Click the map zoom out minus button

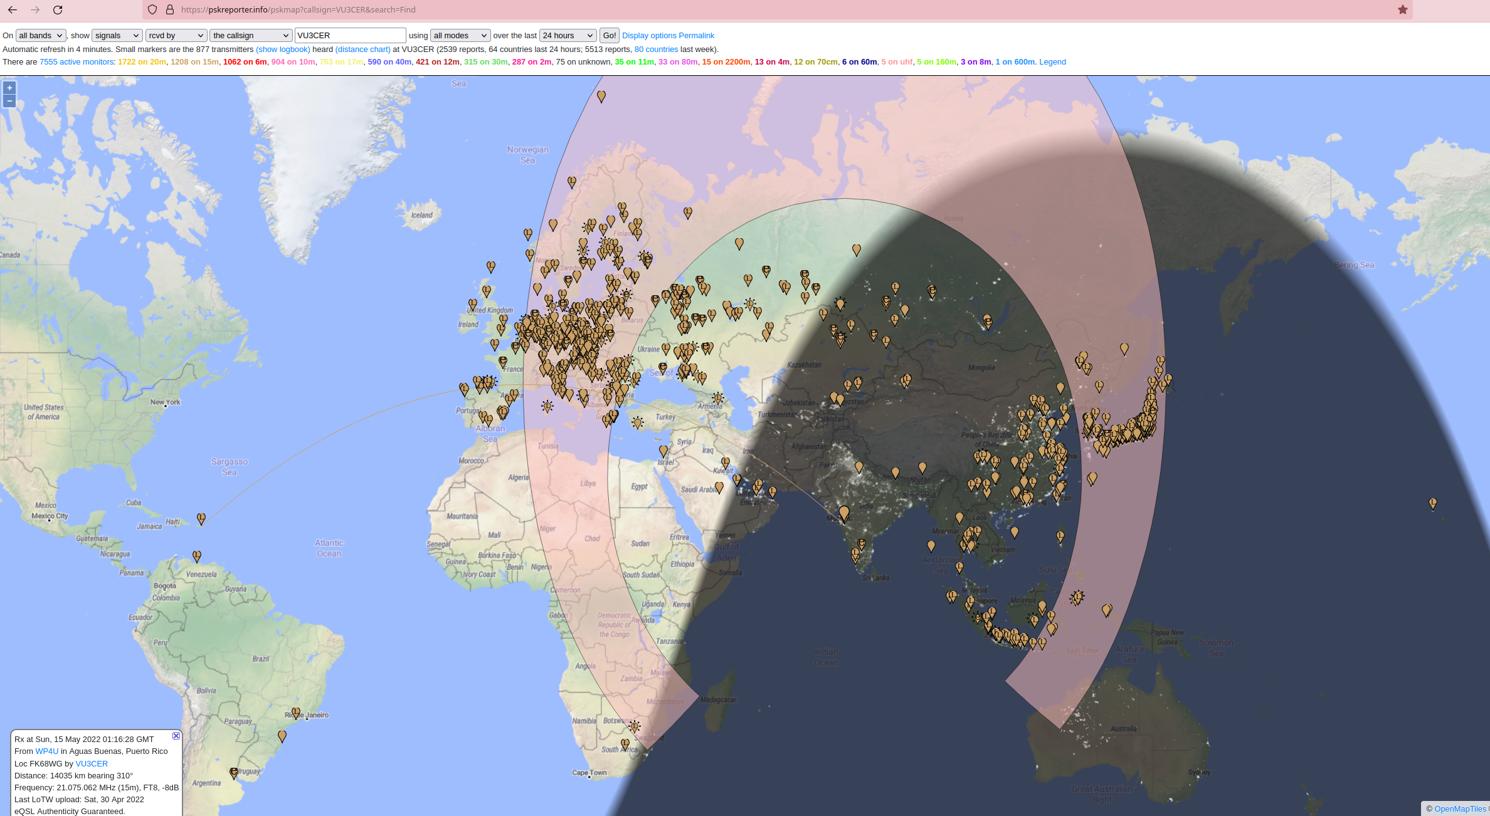[9, 101]
